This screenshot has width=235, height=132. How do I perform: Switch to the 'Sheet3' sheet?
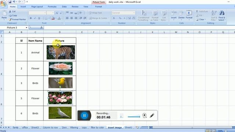(35, 128)
